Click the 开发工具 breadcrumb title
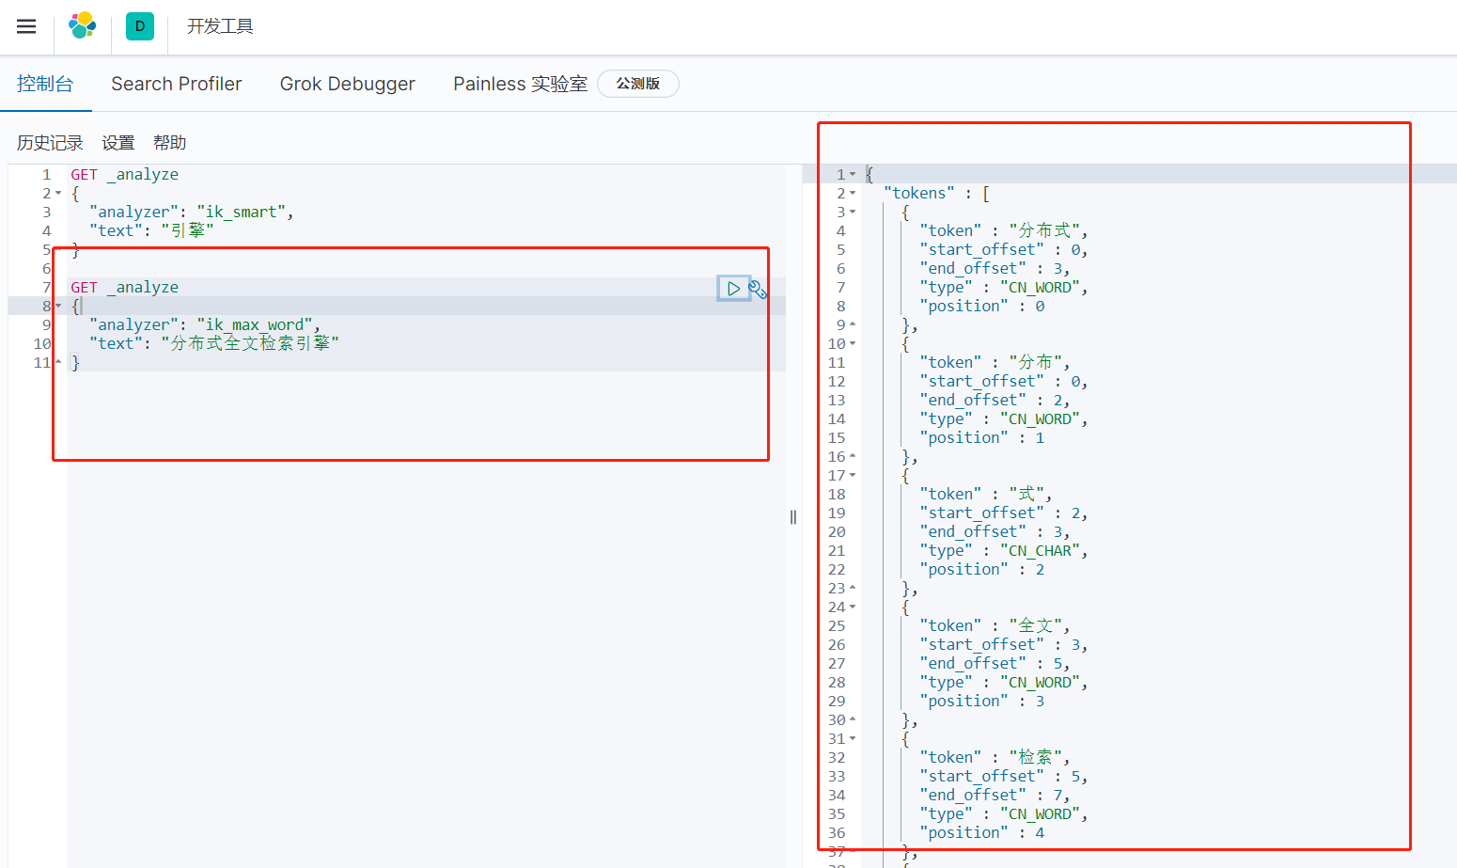This screenshot has width=1457, height=868. click(x=220, y=26)
